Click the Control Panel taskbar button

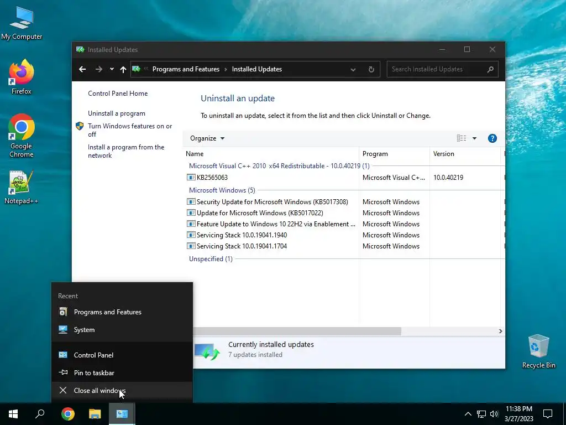[x=122, y=414]
